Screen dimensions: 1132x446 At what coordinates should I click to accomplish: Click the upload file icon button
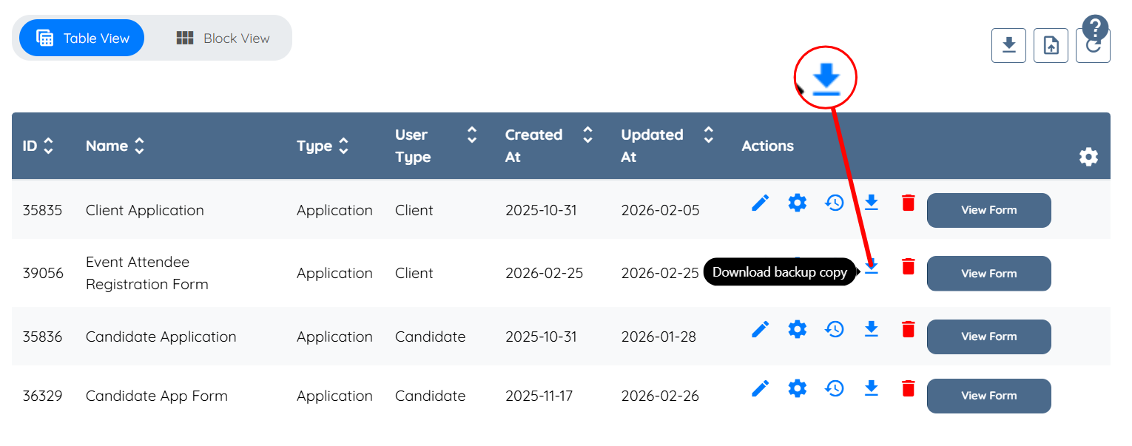[1051, 46]
